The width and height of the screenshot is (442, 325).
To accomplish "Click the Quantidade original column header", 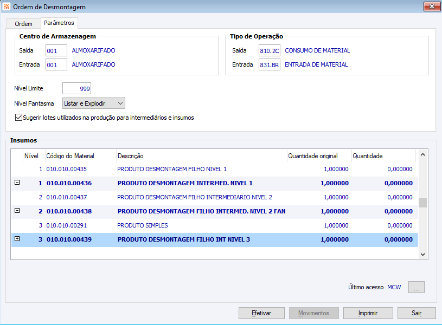I will (319, 156).
